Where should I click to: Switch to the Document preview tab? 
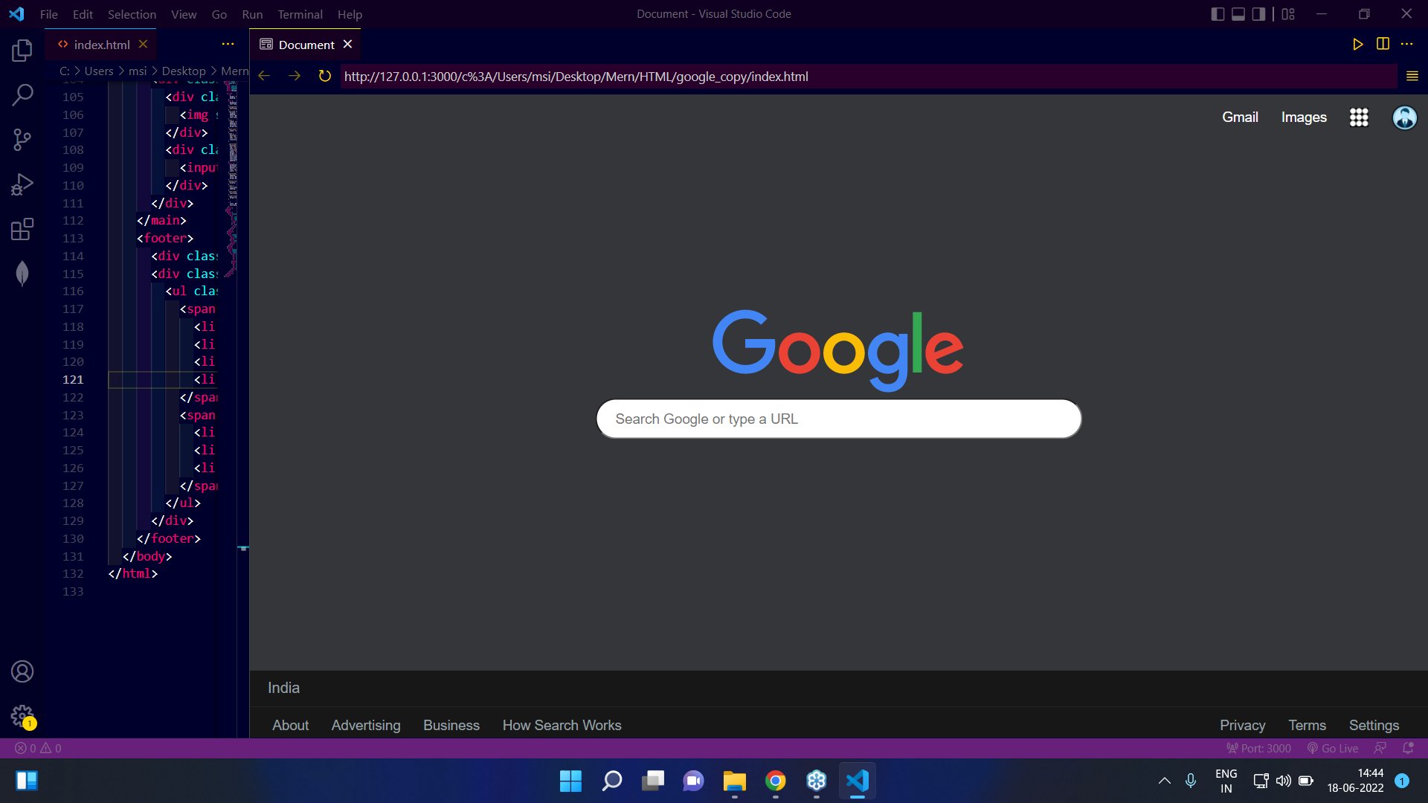tap(305, 44)
